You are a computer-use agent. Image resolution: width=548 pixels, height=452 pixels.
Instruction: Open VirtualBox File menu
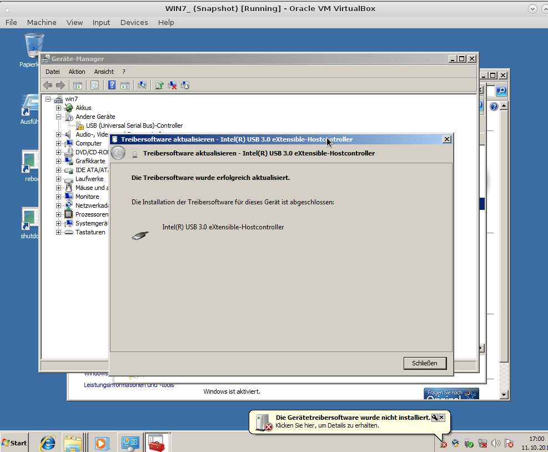point(11,22)
